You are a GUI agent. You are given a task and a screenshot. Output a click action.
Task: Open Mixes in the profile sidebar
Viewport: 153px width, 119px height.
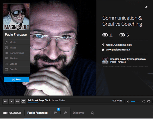(16, 48)
